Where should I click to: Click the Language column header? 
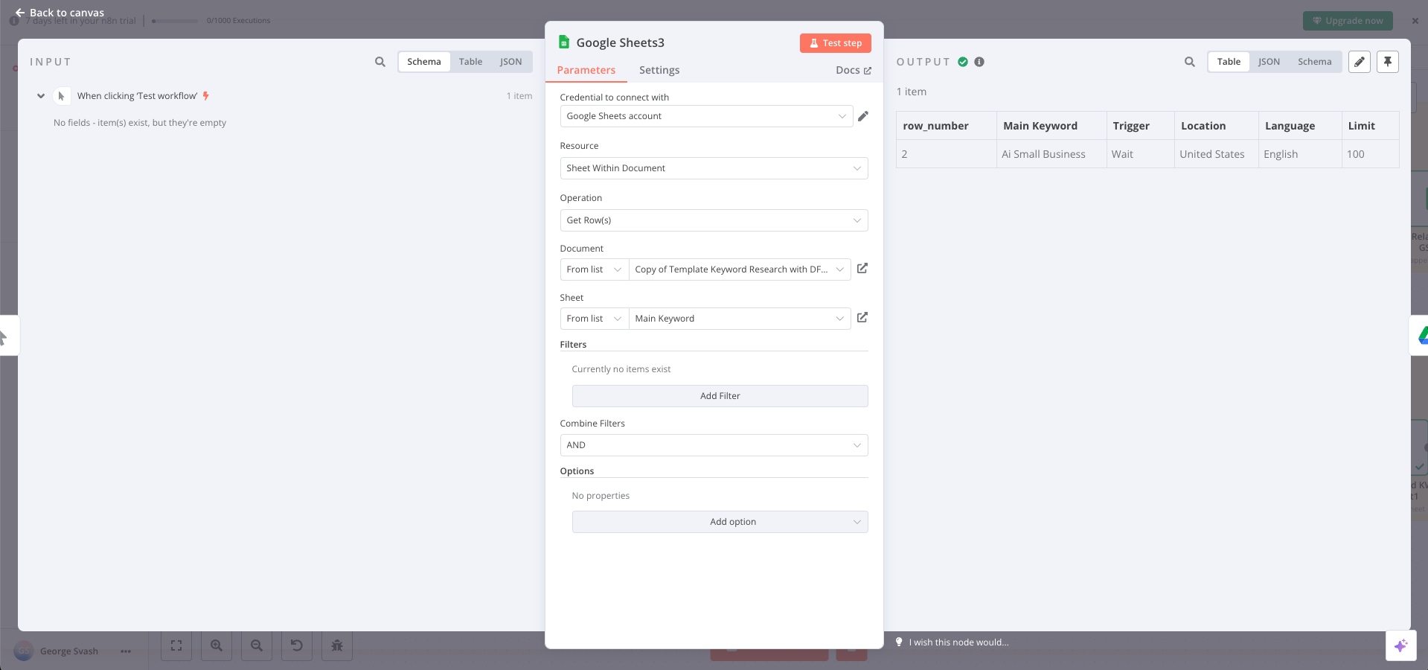click(x=1300, y=126)
